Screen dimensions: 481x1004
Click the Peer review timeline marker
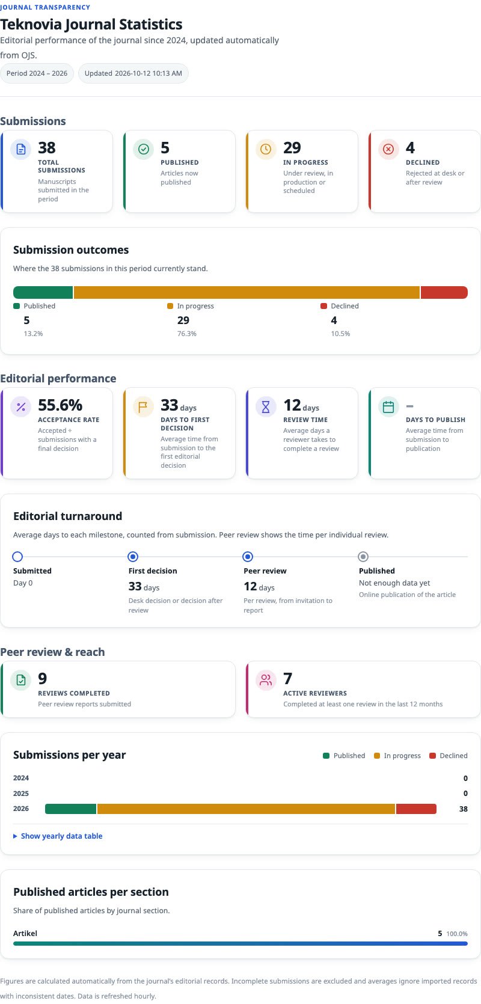click(x=248, y=557)
